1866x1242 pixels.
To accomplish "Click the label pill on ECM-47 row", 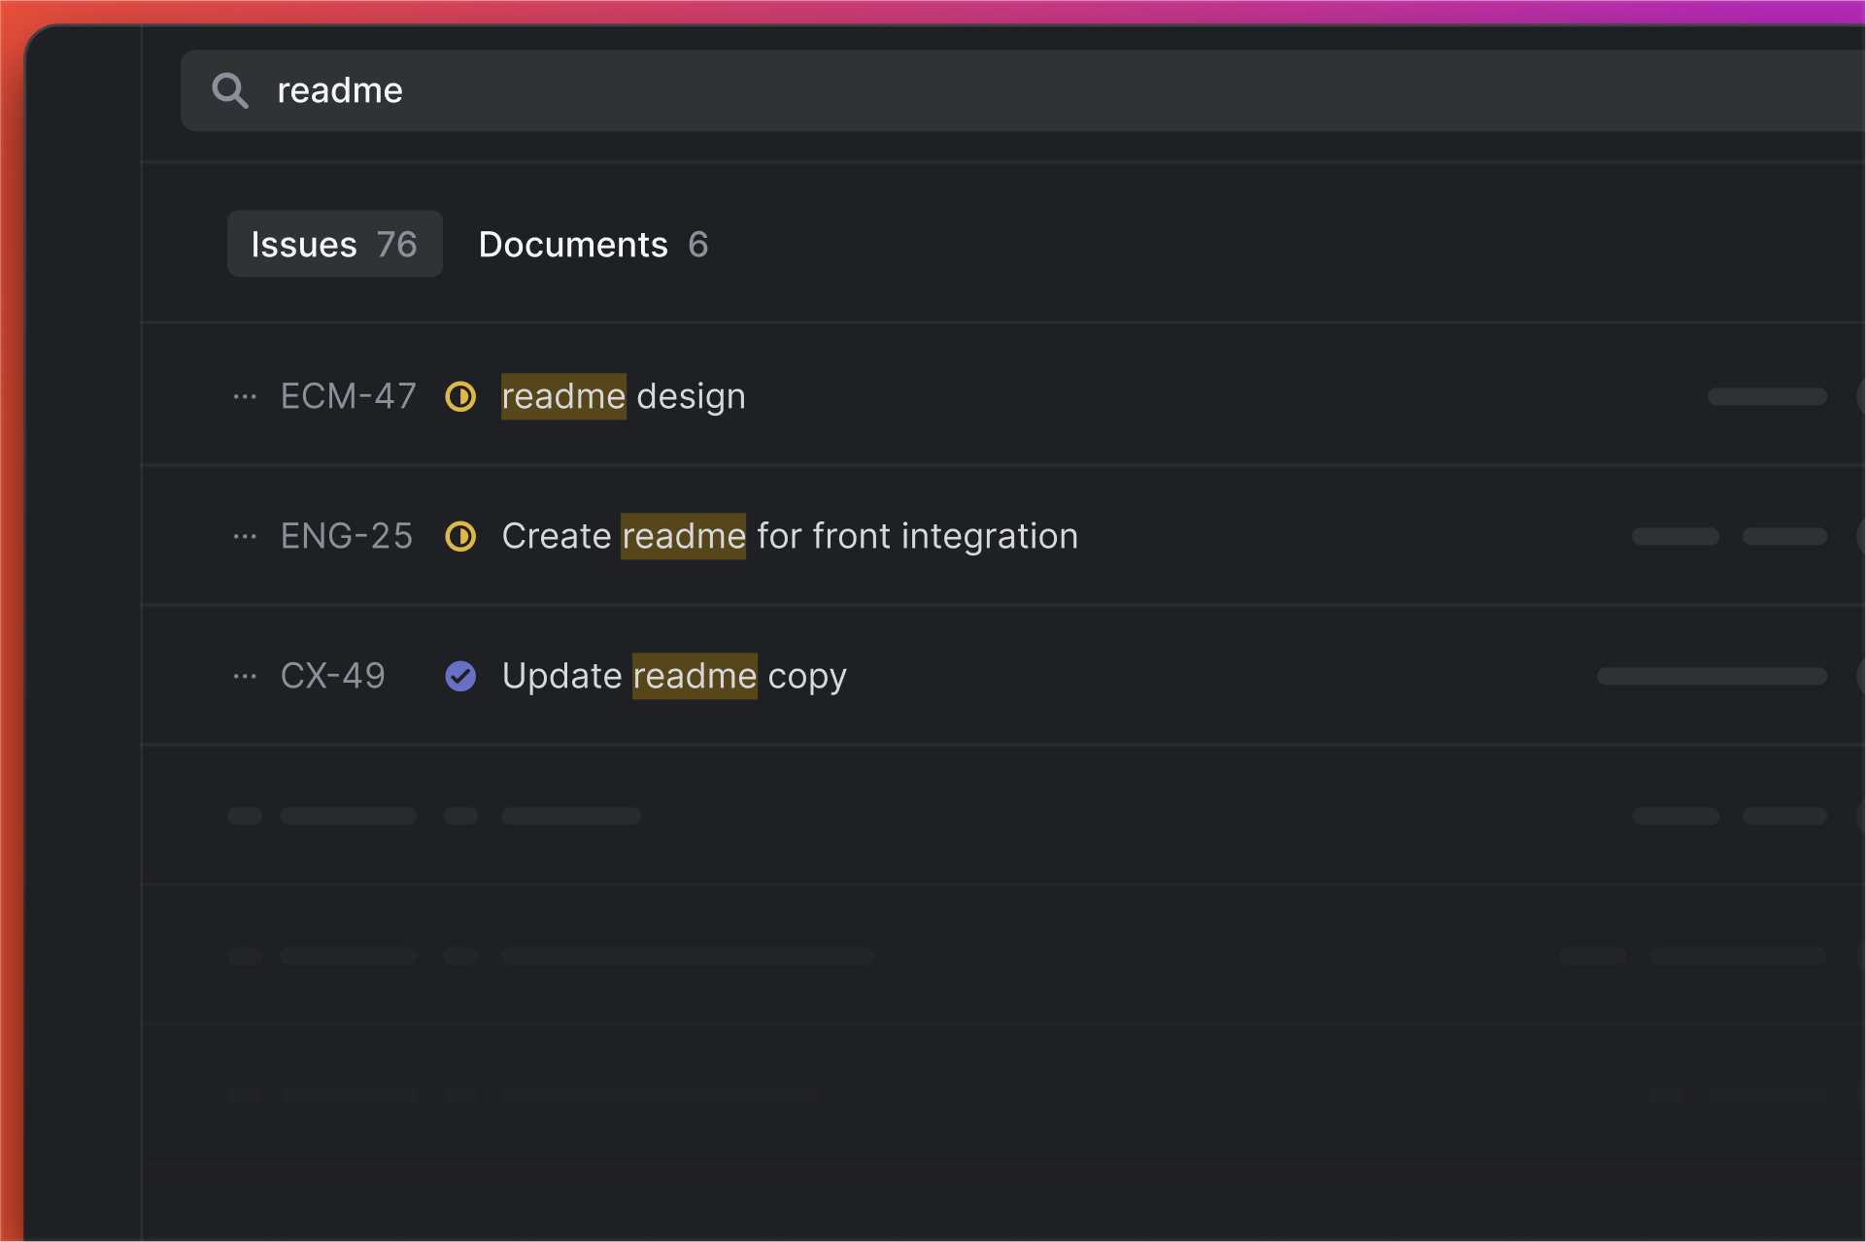I will (x=1767, y=396).
